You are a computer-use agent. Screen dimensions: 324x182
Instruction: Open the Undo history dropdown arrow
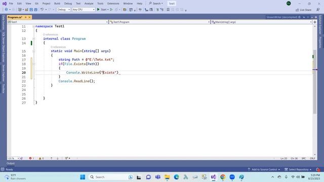tap(46, 10)
